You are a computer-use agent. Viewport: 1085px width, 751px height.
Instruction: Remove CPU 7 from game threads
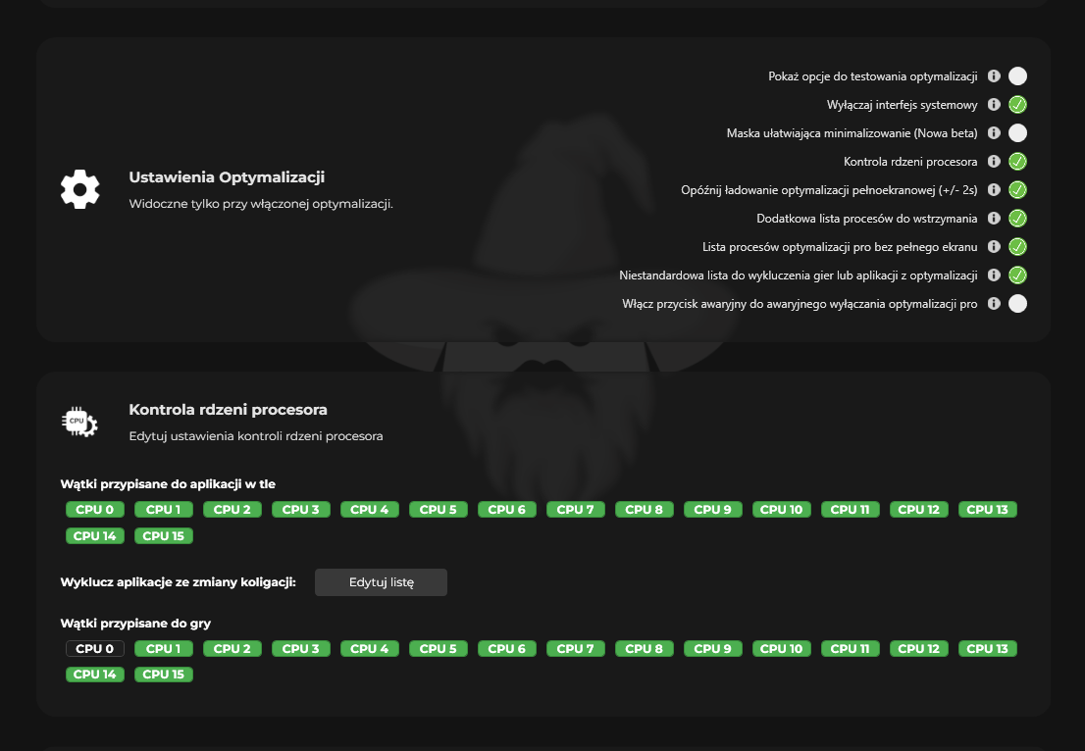576,649
